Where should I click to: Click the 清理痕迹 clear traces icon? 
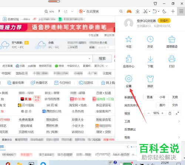[x=172, y=39]
